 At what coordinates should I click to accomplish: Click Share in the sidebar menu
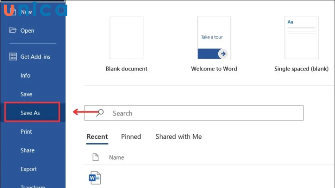(x=28, y=150)
